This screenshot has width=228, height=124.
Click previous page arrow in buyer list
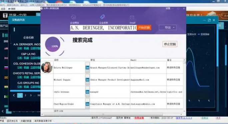(x=14, y=95)
